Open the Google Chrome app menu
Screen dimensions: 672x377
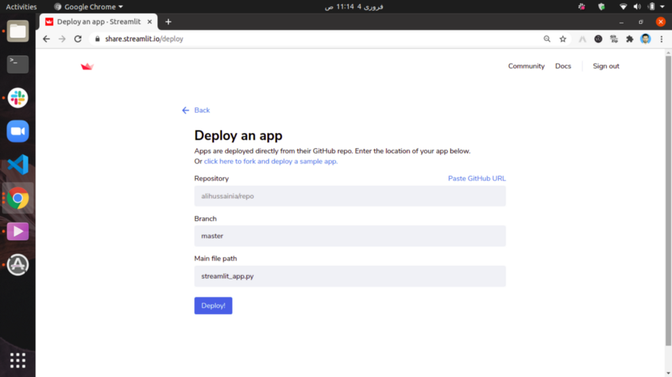[x=88, y=7]
